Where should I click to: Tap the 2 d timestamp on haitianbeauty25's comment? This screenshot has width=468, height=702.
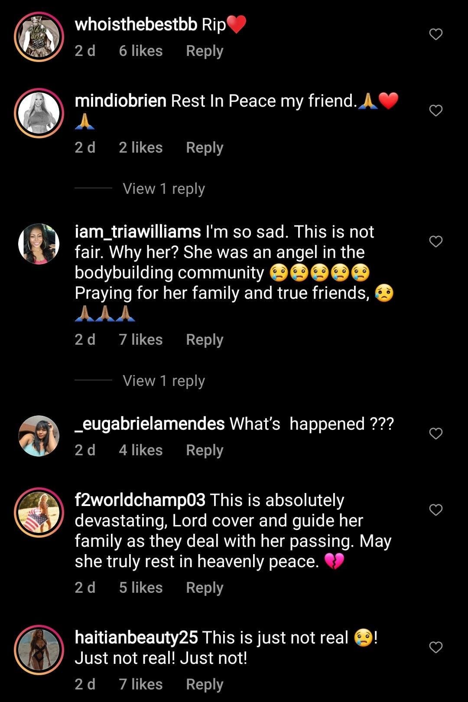[85, 684]
